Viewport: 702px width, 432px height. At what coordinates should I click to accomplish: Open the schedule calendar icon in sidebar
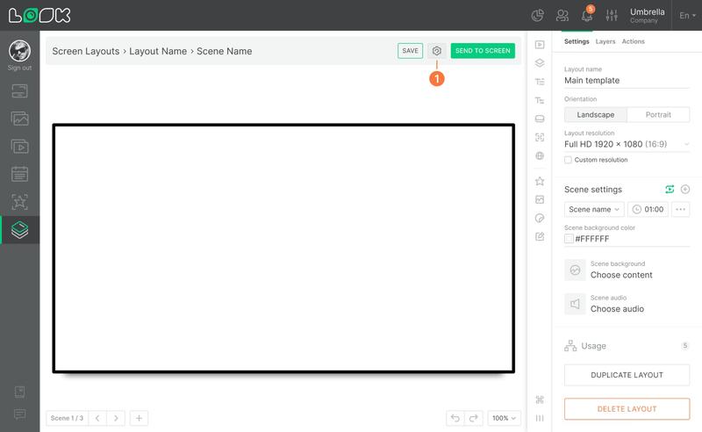(x=19, y=174)
